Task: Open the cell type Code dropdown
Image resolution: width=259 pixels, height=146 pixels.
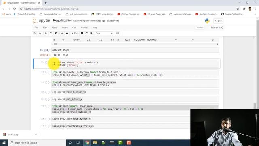Action: pos(104,33)
